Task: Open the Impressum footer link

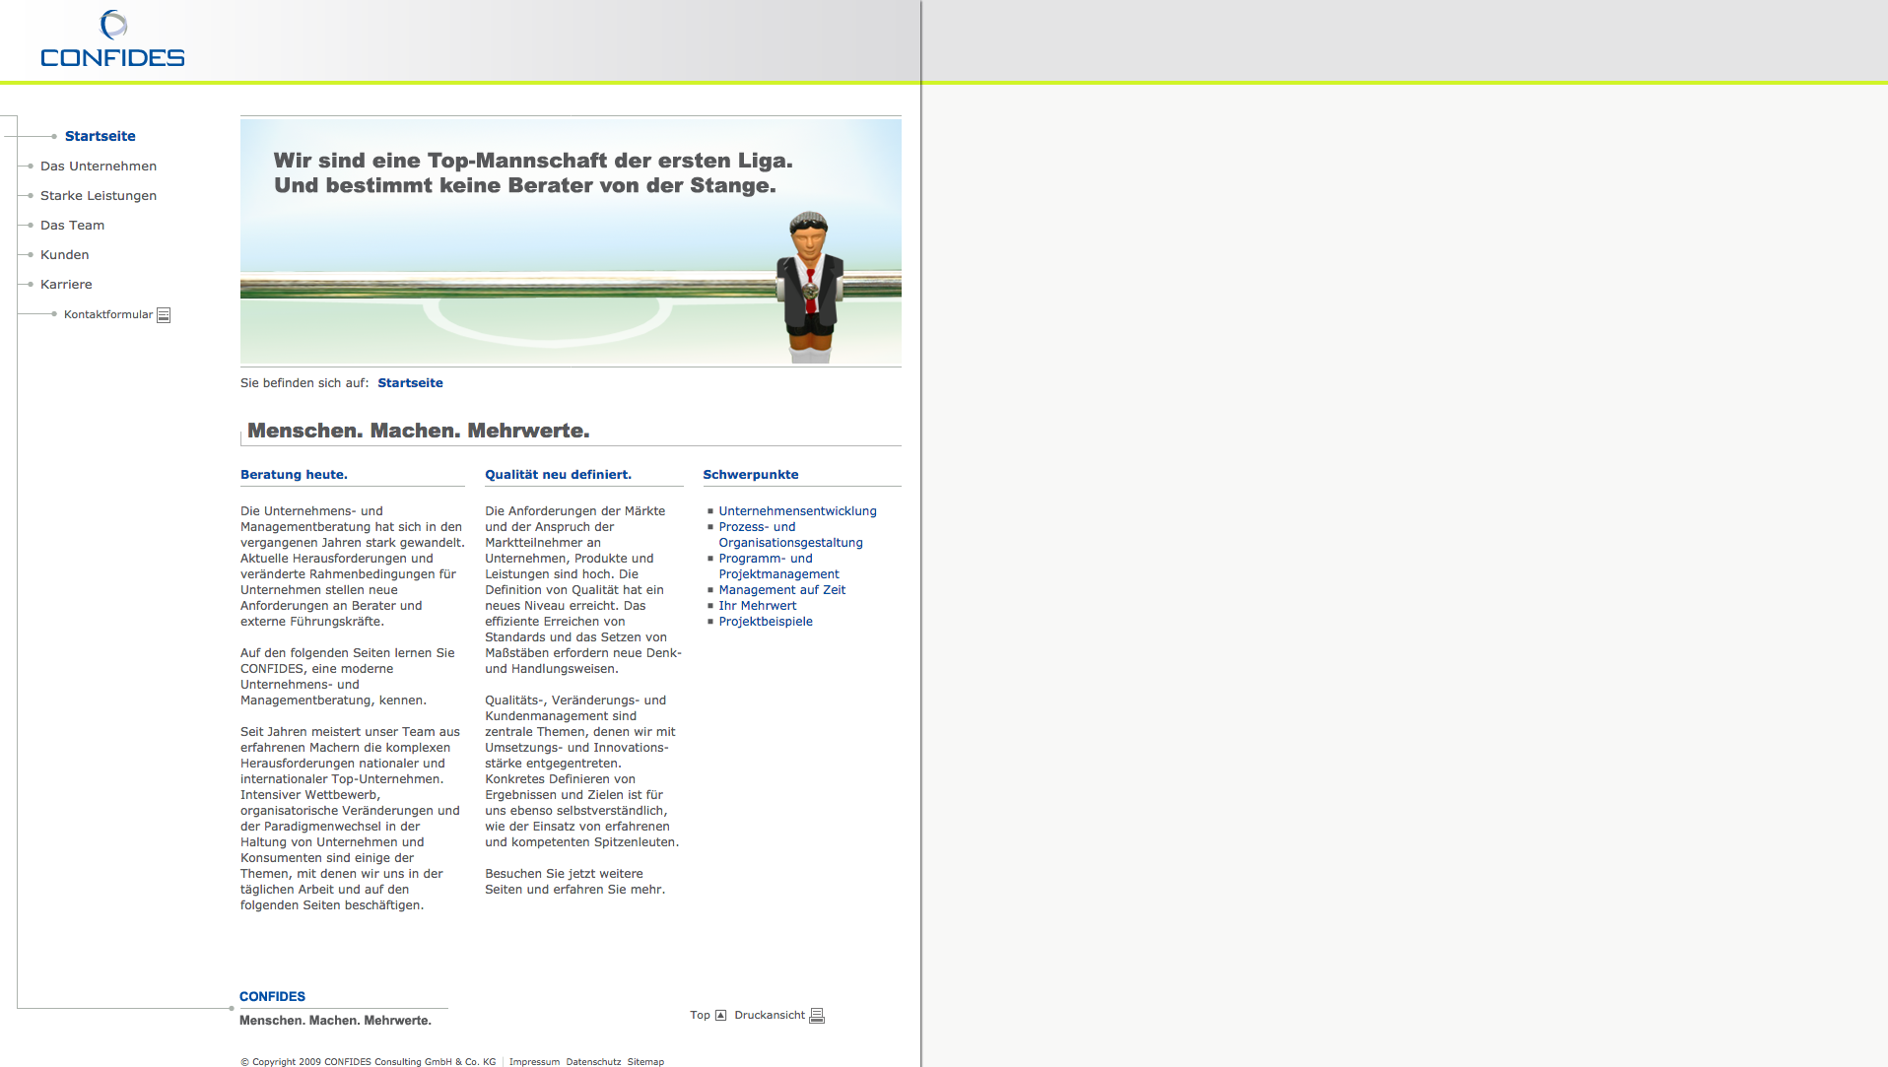Action: [x=534, y=1062]
